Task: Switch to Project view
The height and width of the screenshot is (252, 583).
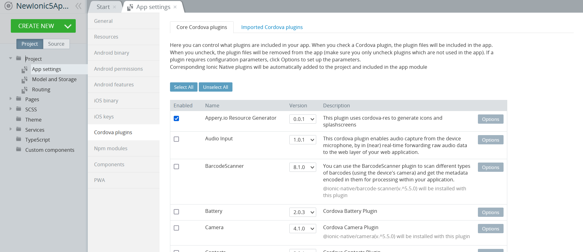Action: 30,44
